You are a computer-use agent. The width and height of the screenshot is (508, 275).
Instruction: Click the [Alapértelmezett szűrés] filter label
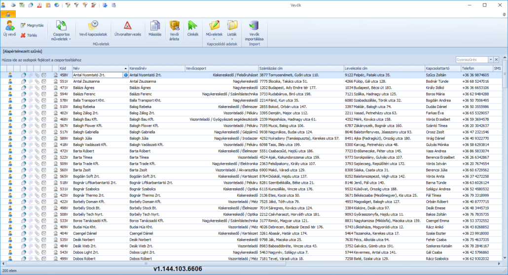click(x=22, y=51)
